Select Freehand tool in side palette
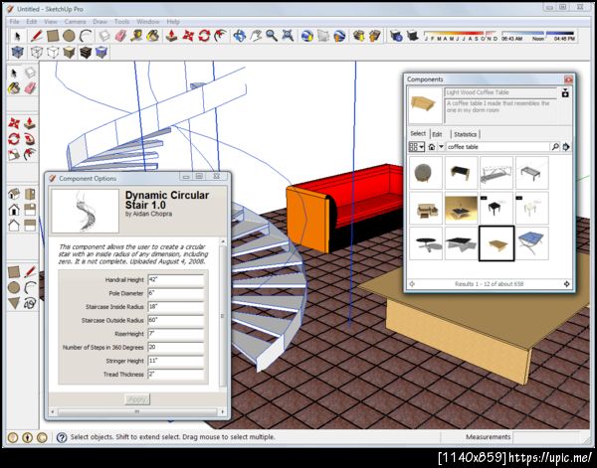The image size is (597, 468). (x=30, y=303)
